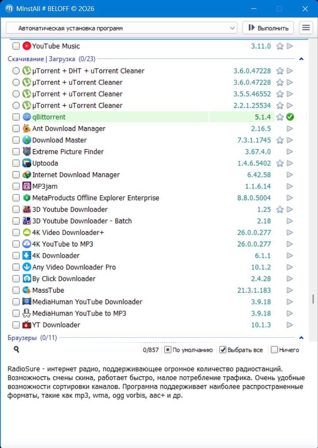Open the hamburger menu button
318x448 pixels.
pyautogui.click(x=306, y=28)
